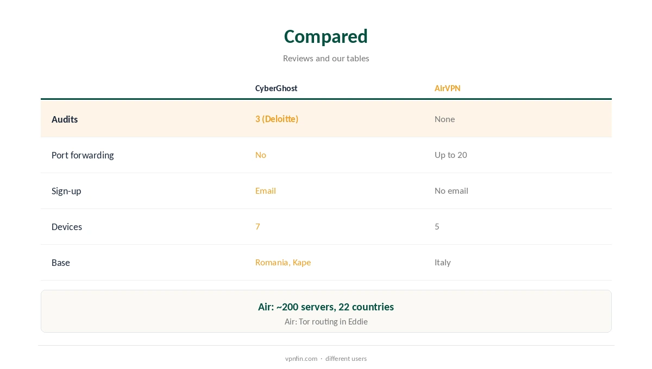Click the AirVPN devices value "5"
The image size is (652, 369).
click(437, 226)
